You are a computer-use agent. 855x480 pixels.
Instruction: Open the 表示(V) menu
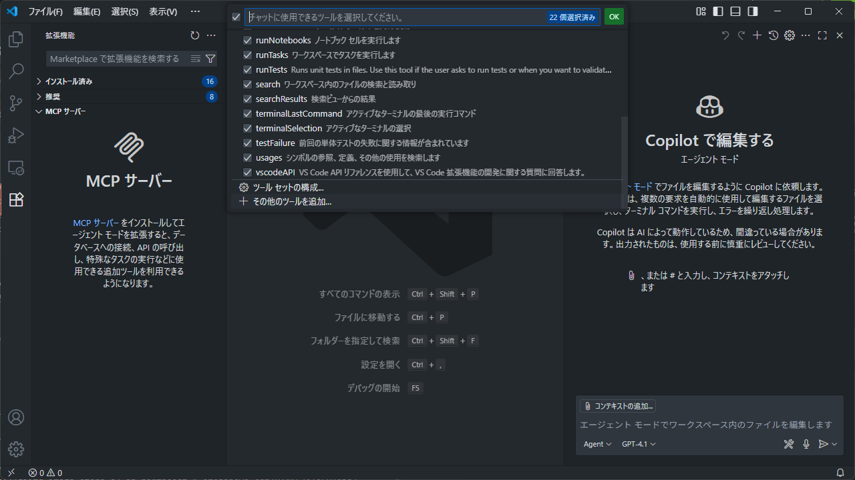coord(163,11)
